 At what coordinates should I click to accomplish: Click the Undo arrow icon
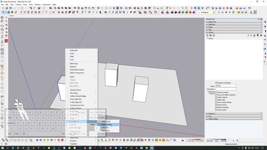point(30,8)
